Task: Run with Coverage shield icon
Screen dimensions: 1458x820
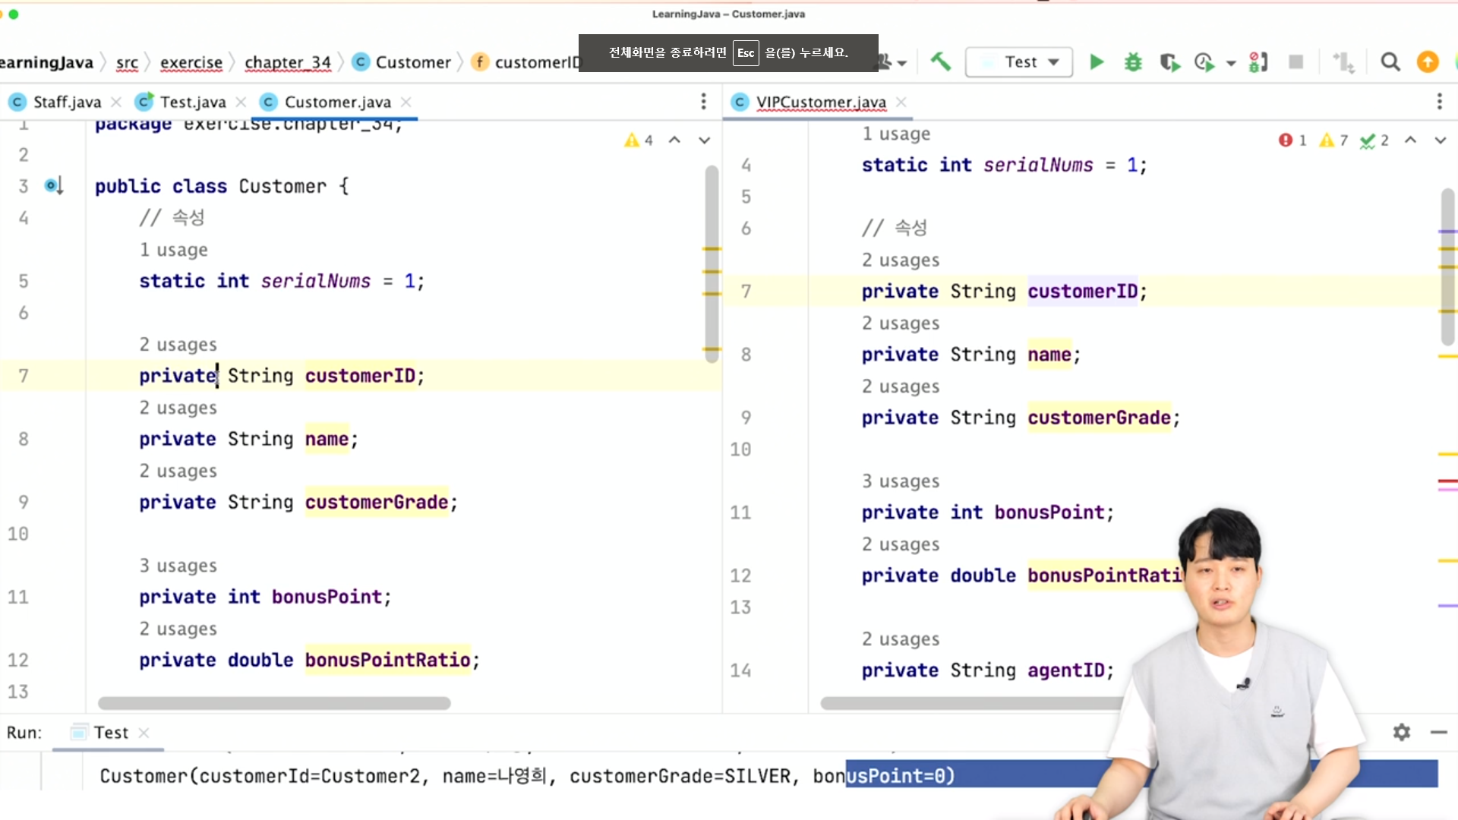Action: click(1169, 62)
